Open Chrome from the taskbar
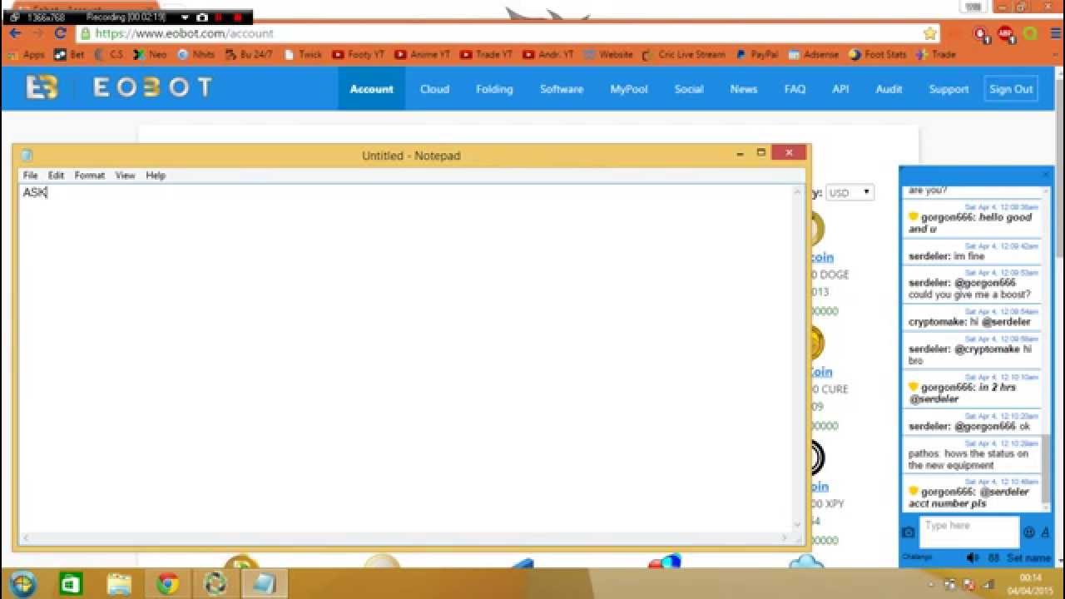Screen dimensions: 1065x599 tap(167, 584)
